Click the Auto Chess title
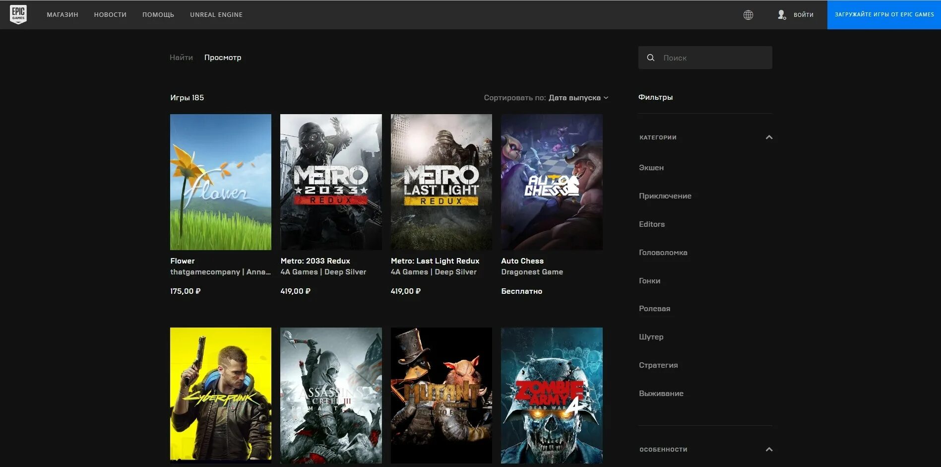 click(522, 261)
